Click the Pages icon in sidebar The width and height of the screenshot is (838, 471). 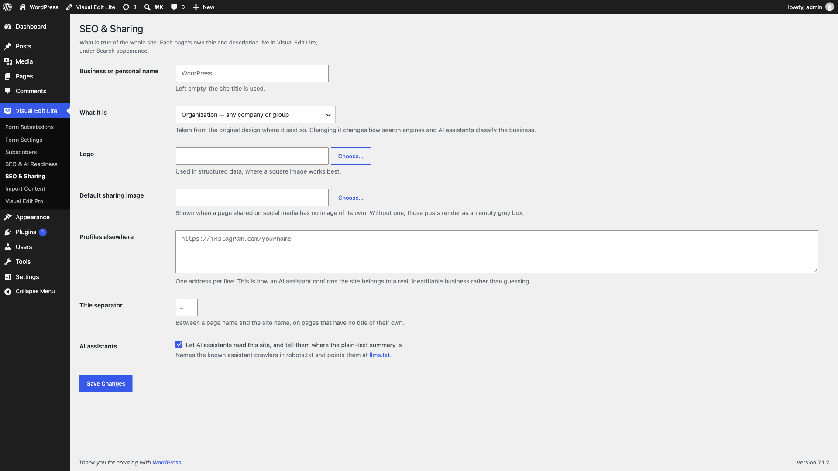(x=8, y=76)
